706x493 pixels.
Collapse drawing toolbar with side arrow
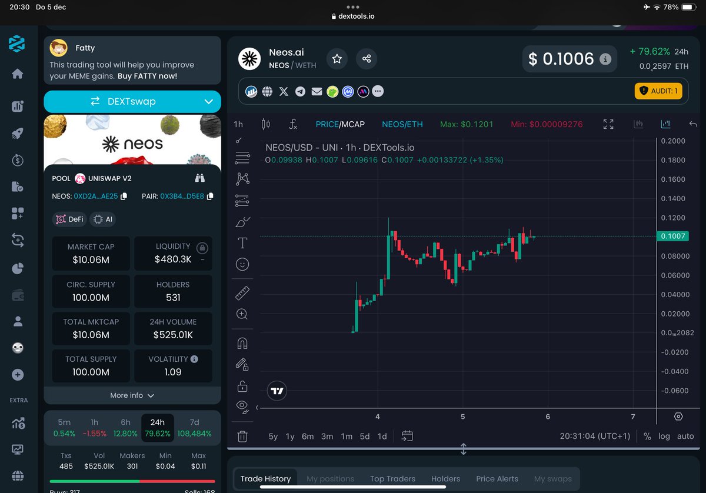point(257,407)
